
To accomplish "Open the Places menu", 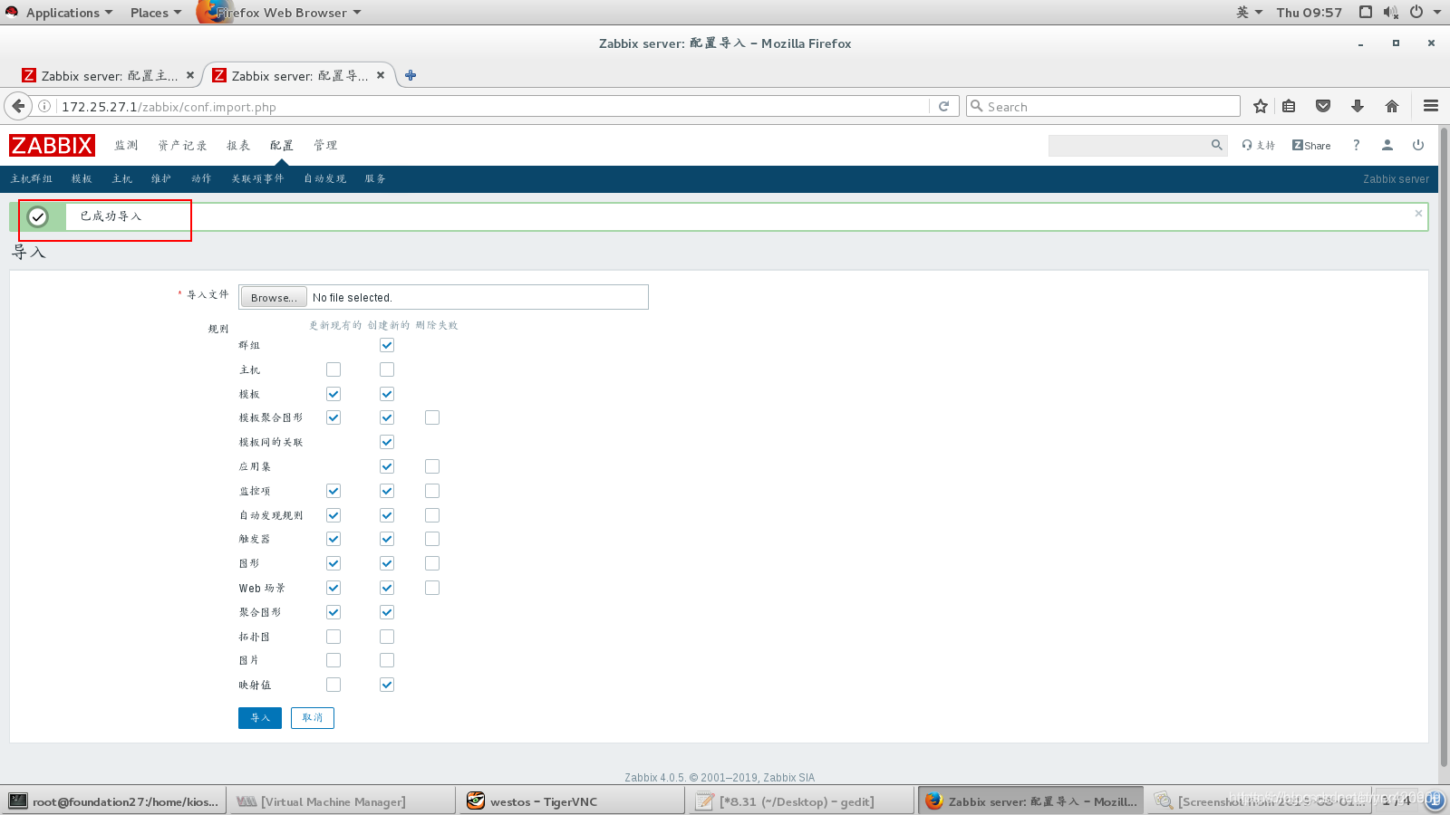I will tap(155, 12).
